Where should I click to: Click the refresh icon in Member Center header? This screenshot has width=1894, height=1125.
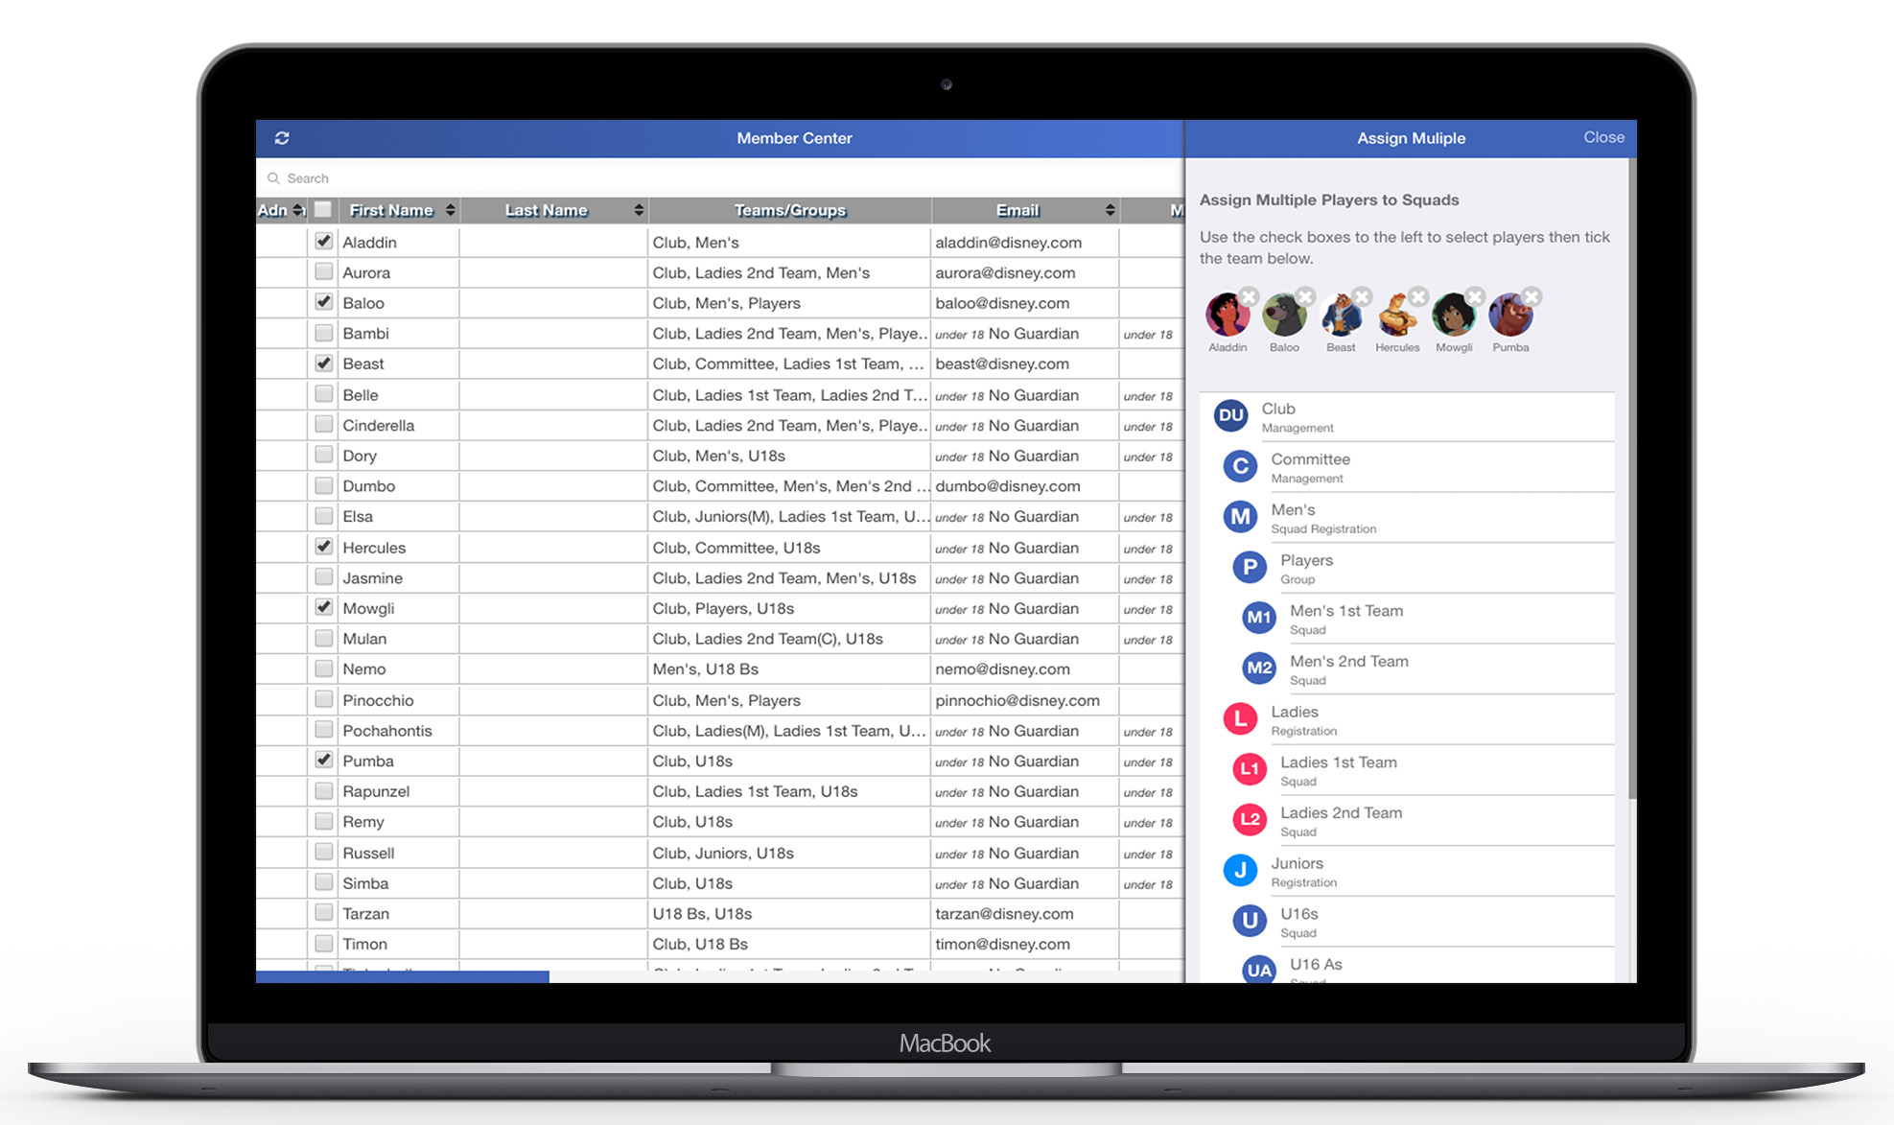[x=282, y=138]
